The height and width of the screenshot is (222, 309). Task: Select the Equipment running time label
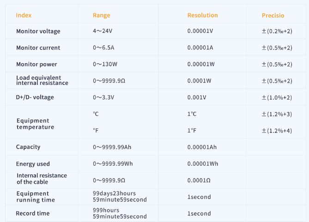(x=36, y=197)
